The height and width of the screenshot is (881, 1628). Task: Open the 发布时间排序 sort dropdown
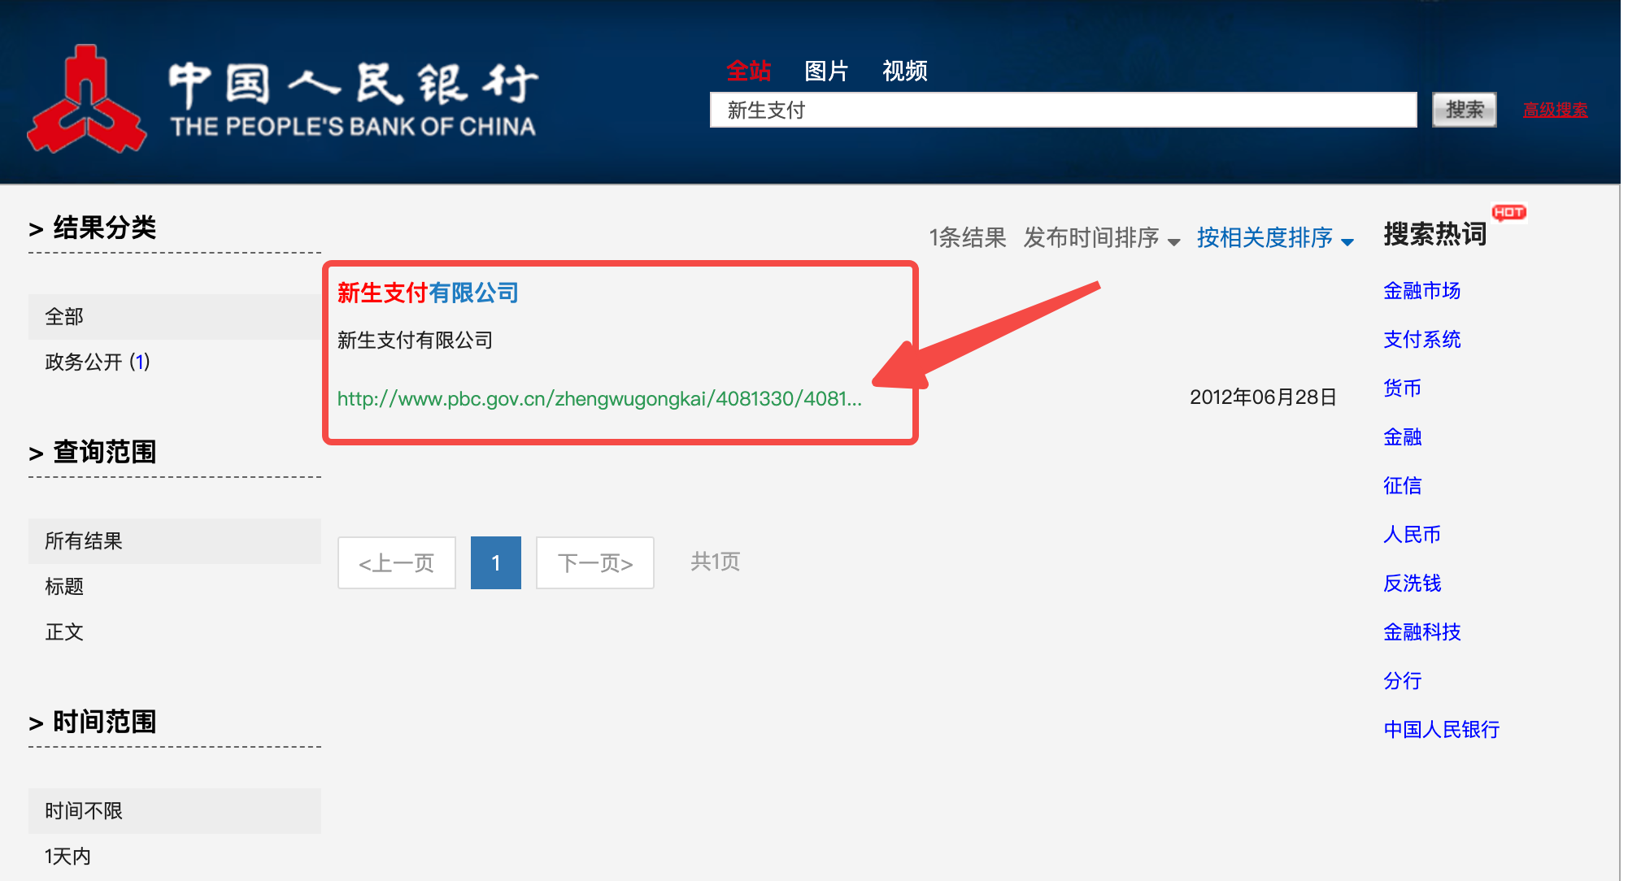click(1102, 237)
